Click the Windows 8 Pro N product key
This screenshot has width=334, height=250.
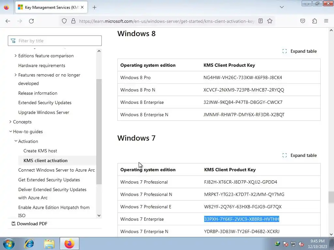pos(244,90)
